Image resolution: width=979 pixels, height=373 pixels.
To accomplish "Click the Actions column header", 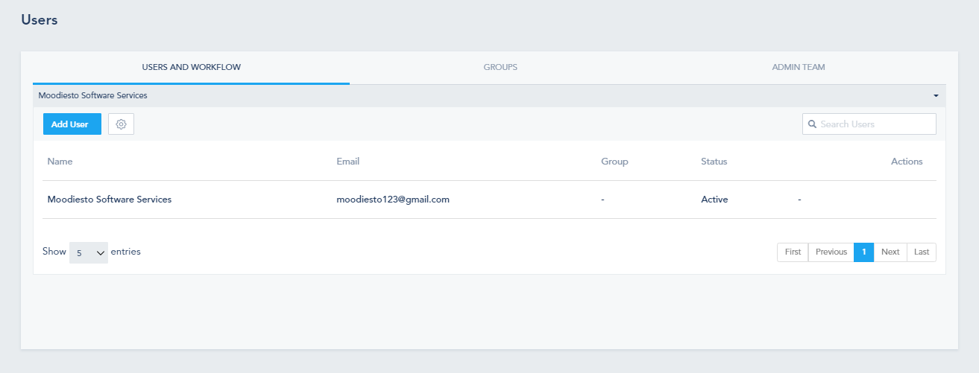I will click(907, 162).
